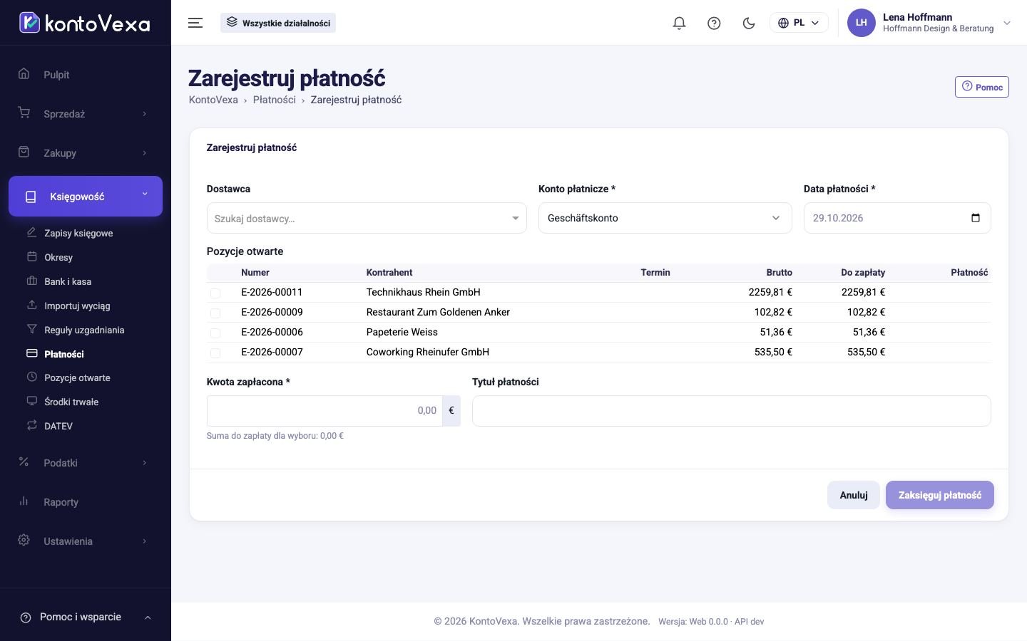Image resolution: width=1027 pixels, height=641 pixels.
Task: Switch to dark mode moon icon
Action: click(x=749, y=23)
